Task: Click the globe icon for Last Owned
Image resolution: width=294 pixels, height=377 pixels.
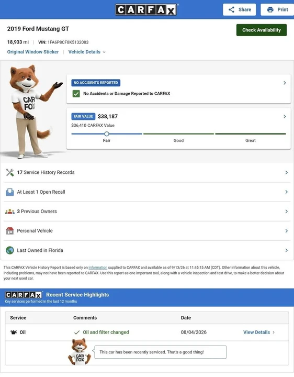Action: 10,250
